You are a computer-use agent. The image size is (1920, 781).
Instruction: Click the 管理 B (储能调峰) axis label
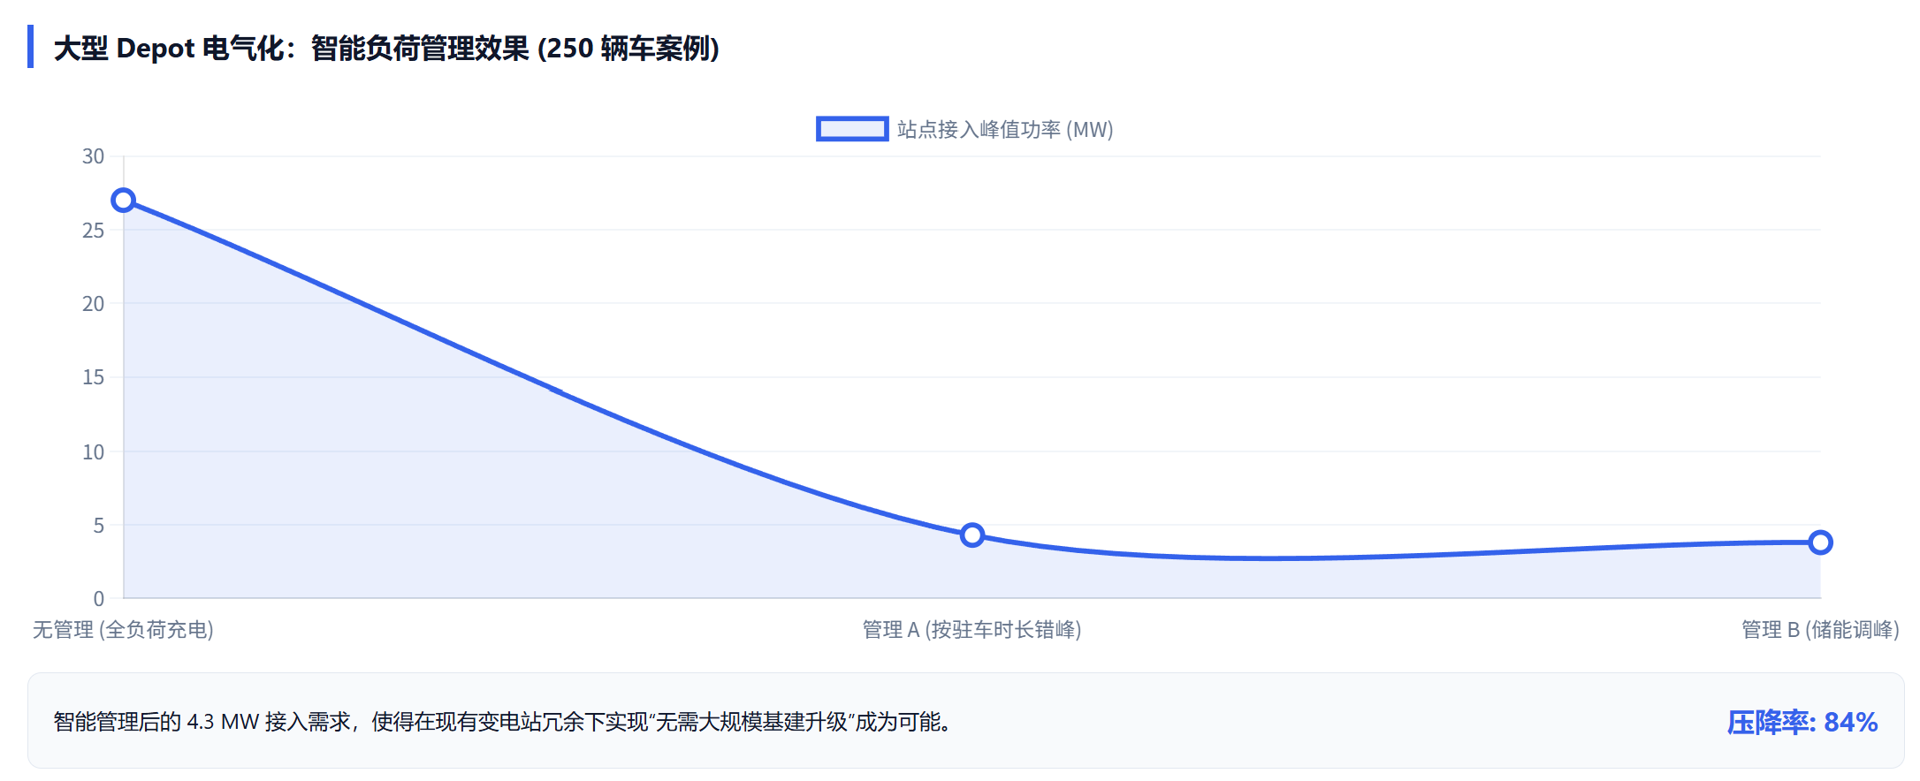click(1819, 630)
